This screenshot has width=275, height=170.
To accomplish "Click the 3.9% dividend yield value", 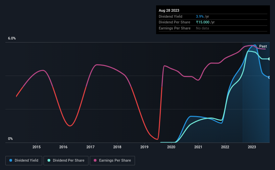I will 200,16.
